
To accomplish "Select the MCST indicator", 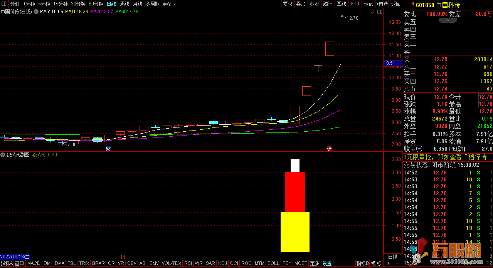I will click(301, 263).
